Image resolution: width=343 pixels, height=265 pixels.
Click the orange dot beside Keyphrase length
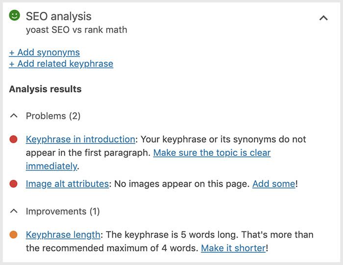14,235
